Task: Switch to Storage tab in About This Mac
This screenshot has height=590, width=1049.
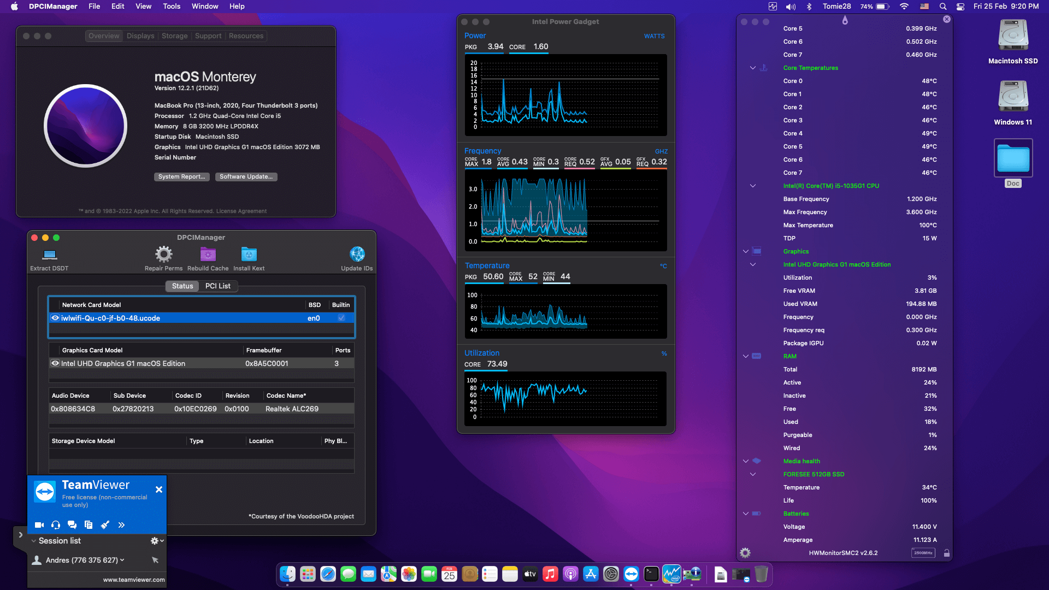Action: pos(175,36)
